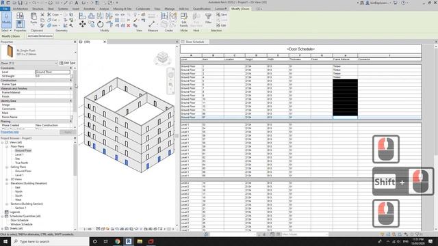Open the Filter selection tool
This screenshot has width=438, height=246.
[208, 18]
